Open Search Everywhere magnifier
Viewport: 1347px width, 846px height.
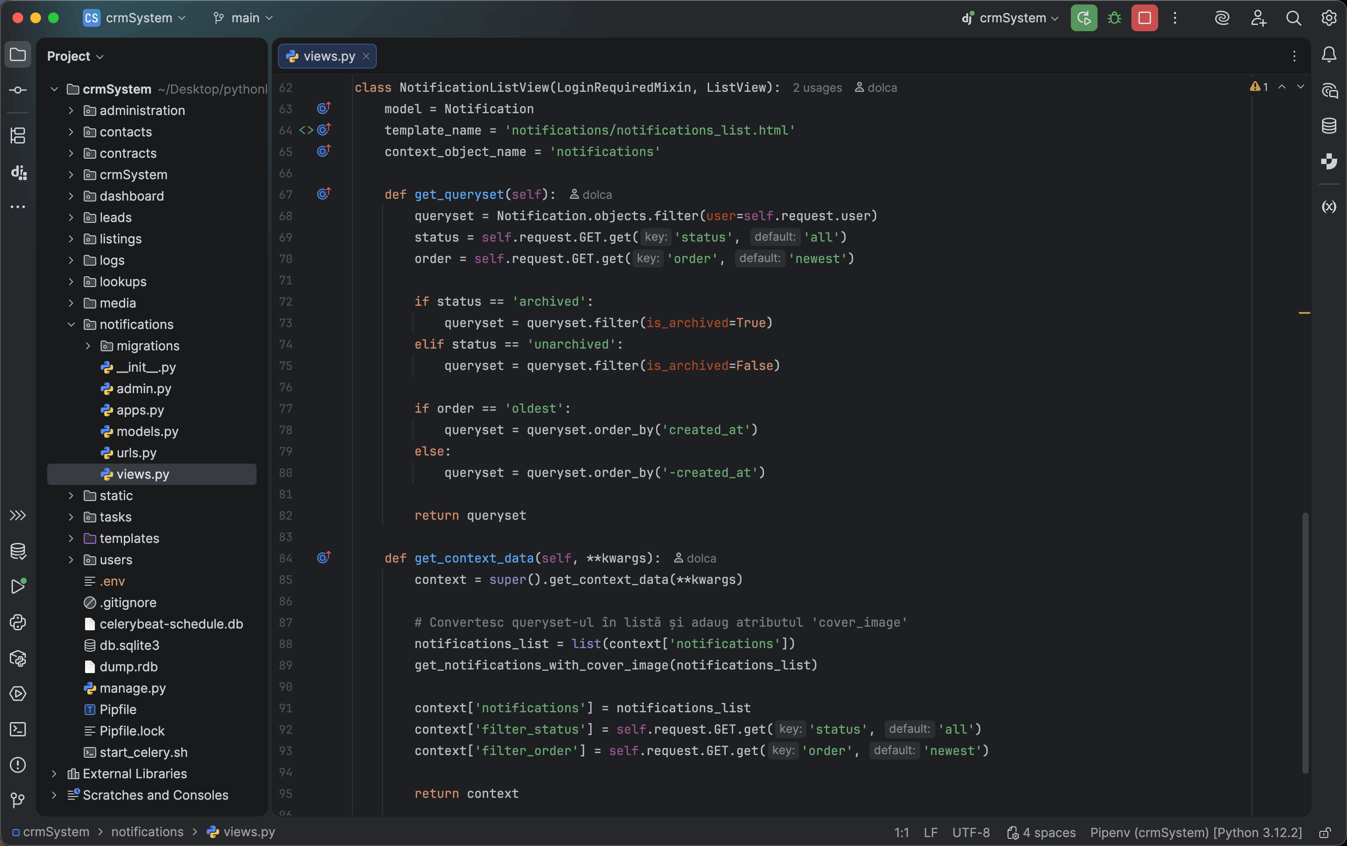[x=1293, y=17]
